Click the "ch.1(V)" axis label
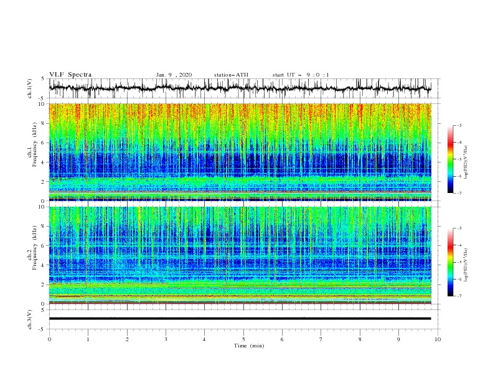The height and width of the screenshot is (381, 493). point(30,88)
